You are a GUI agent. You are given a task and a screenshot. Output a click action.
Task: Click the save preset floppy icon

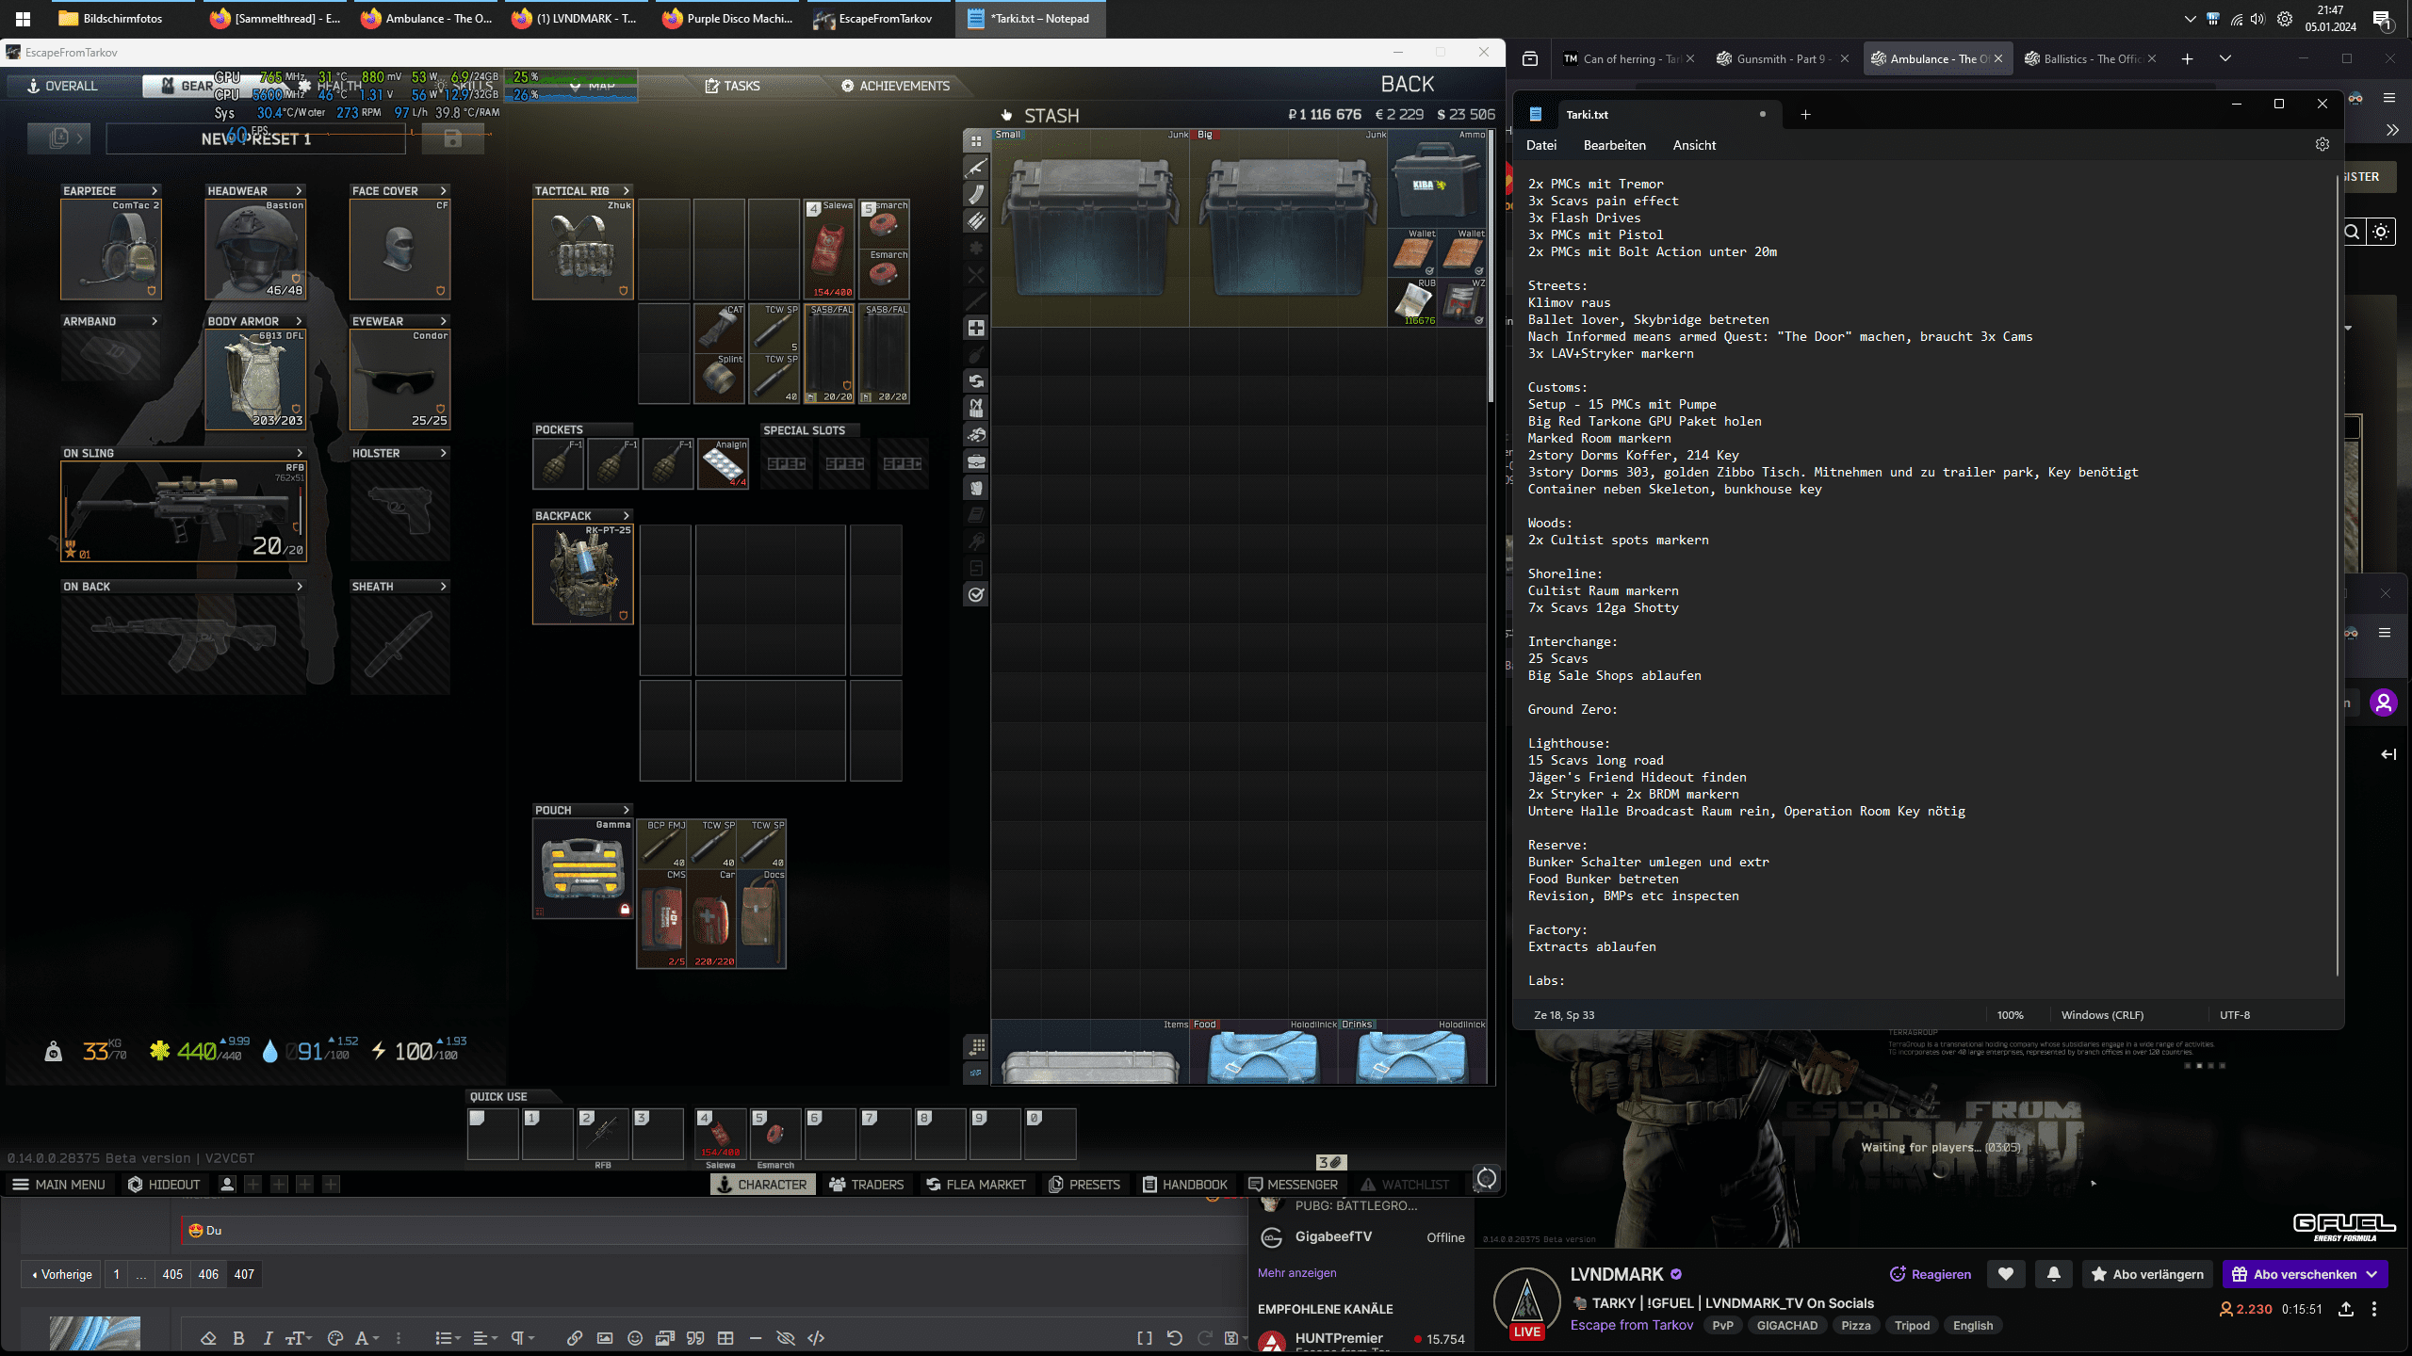453,138
